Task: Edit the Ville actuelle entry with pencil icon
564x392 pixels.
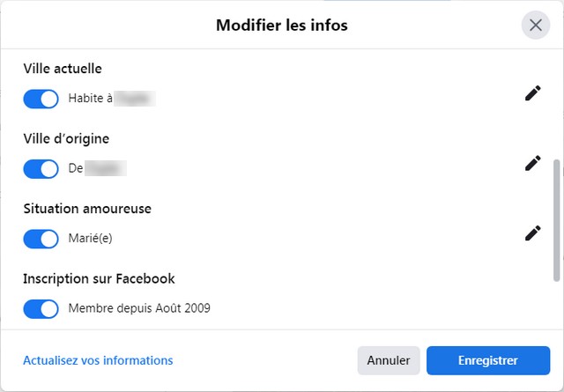Action: [x=532, y=93]
